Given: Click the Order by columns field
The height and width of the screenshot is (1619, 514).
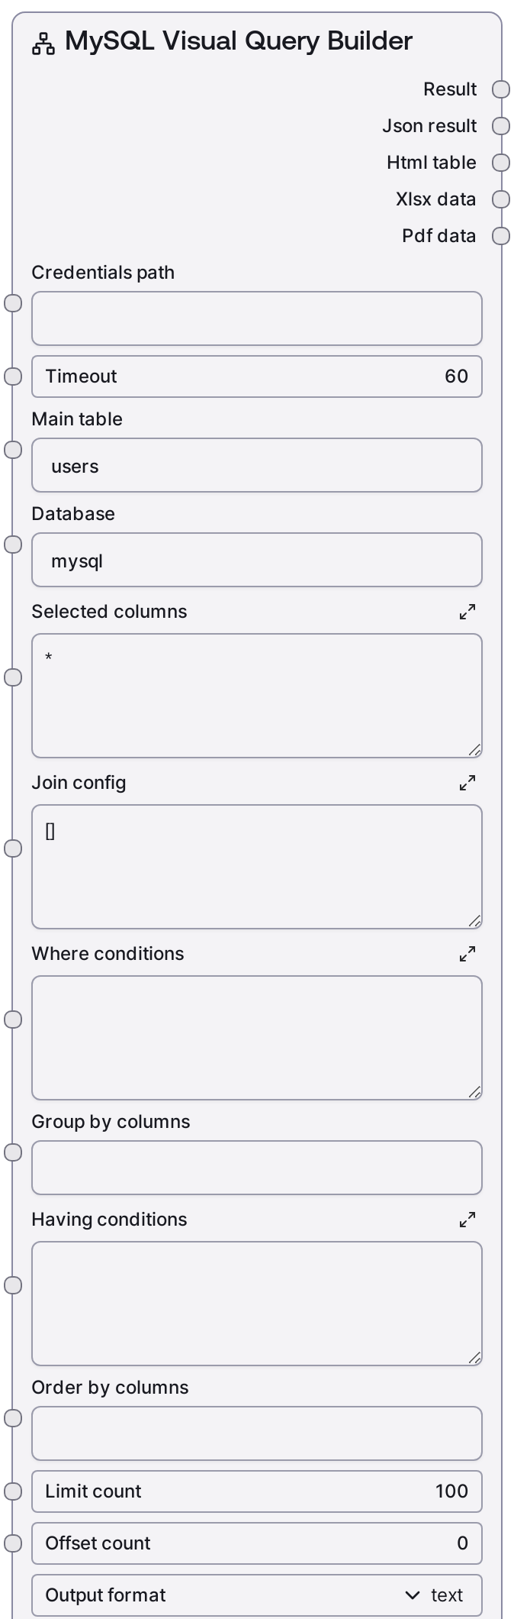Looking at the screenshot, I should [257, 1433].
